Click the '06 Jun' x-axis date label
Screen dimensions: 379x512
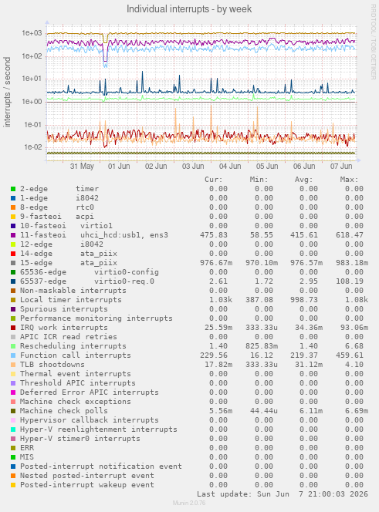coord(304,167)
